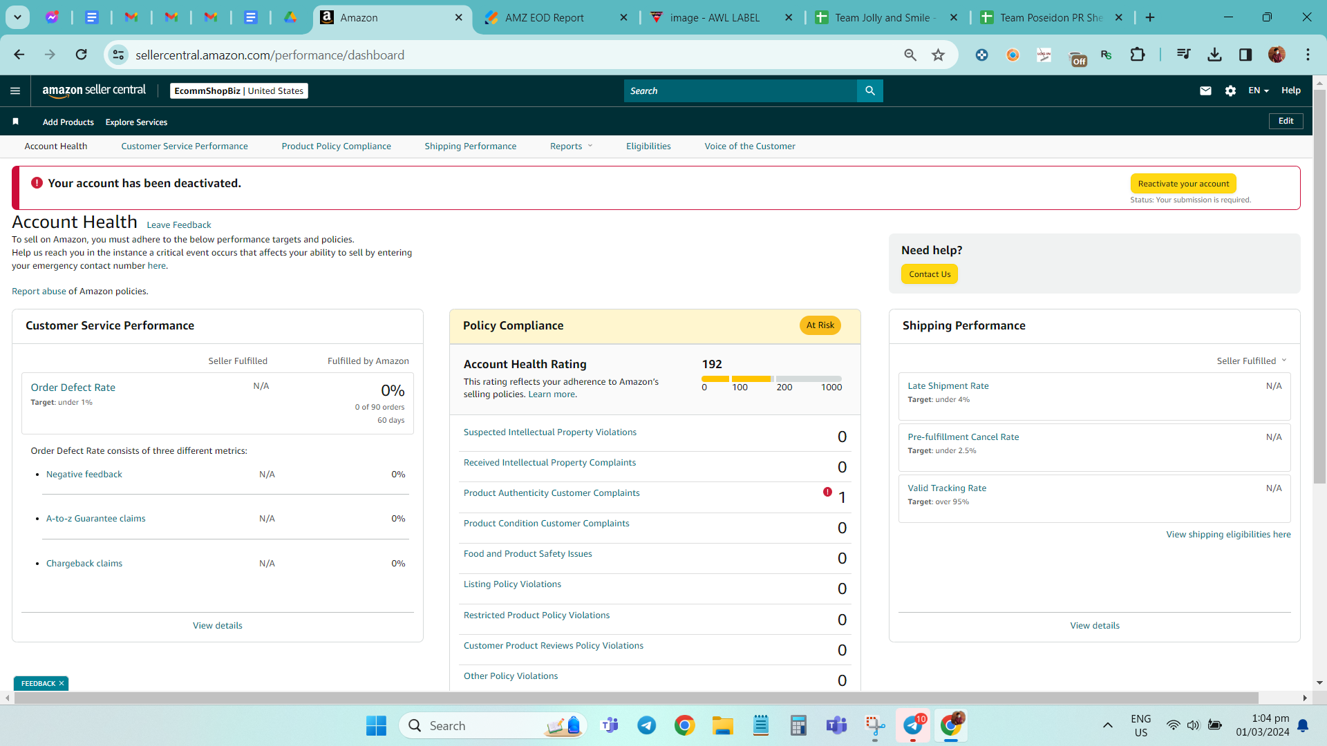The height and width of the screenshot is (746, 1327).
Task: Toggle the browser side panel icon
Action: point(1245,55)
